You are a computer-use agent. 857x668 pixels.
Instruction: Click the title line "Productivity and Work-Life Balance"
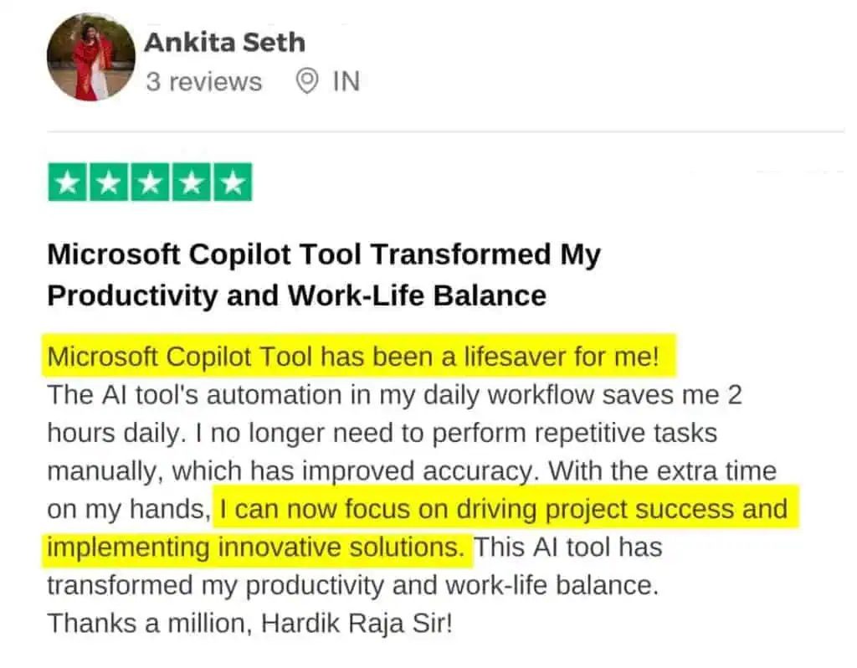296,295
